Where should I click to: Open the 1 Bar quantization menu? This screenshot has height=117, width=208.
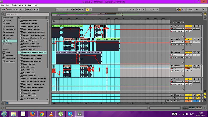pyautogui.click(x=35, y=10)
